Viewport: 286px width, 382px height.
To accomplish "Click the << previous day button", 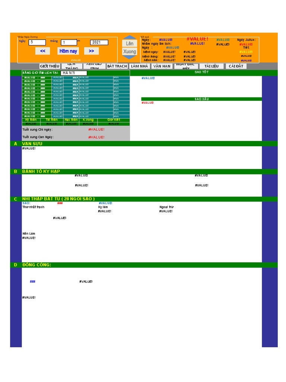I will pyautogui.click(x=42, y=51).
